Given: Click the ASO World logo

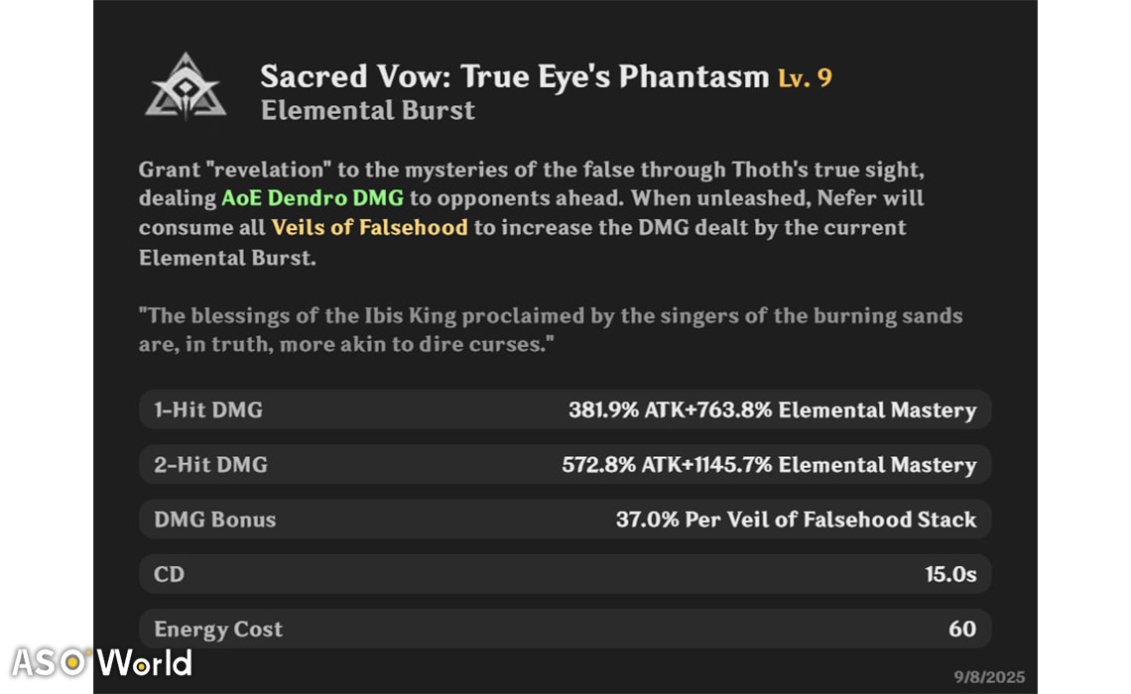Looking at the screenshot, I should 102,662.
